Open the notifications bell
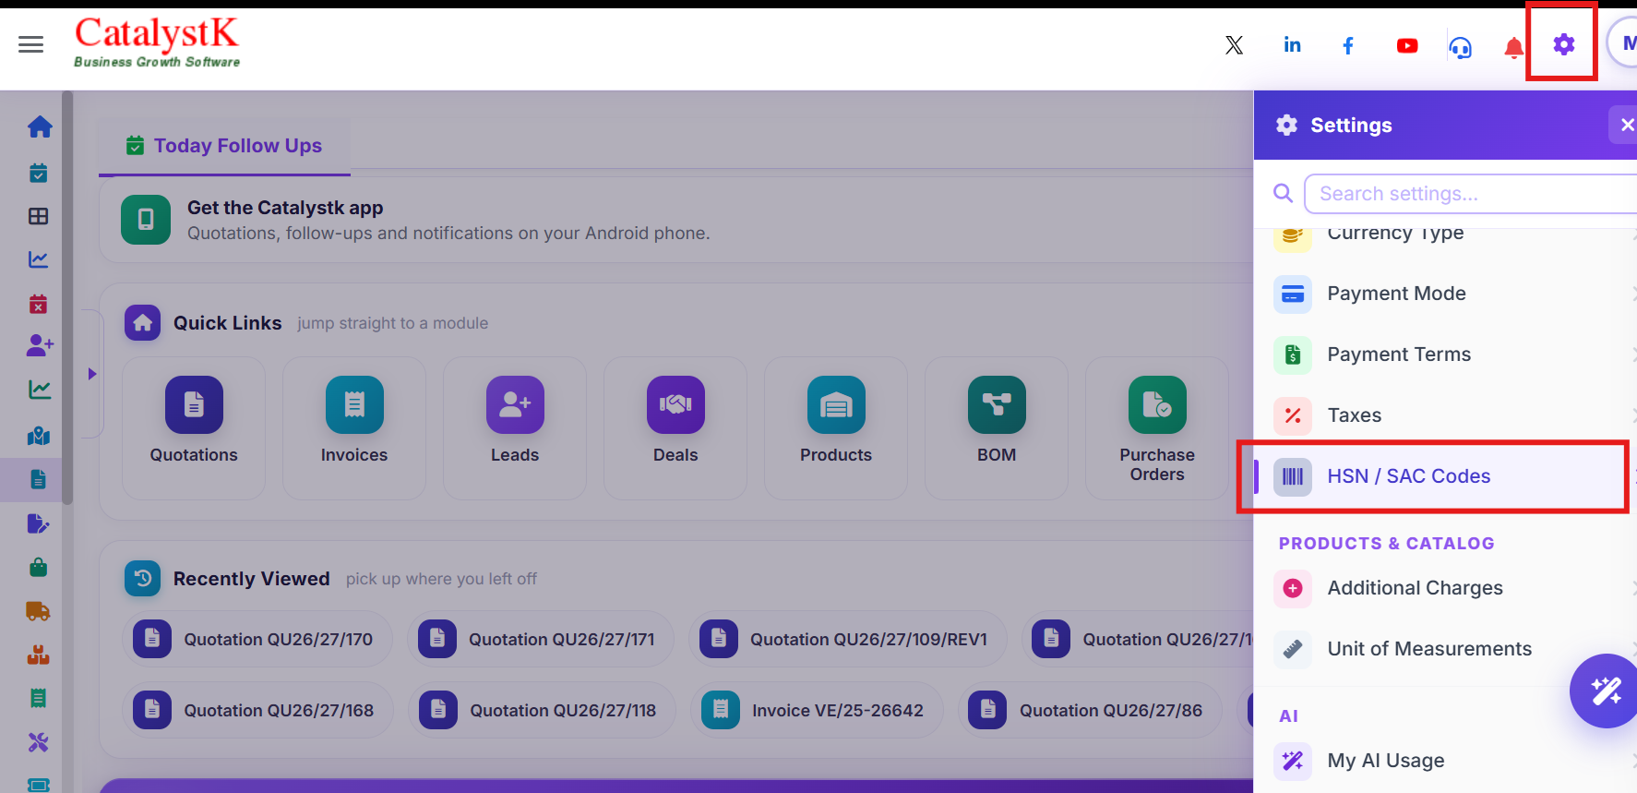 (x=1513, y=47)
